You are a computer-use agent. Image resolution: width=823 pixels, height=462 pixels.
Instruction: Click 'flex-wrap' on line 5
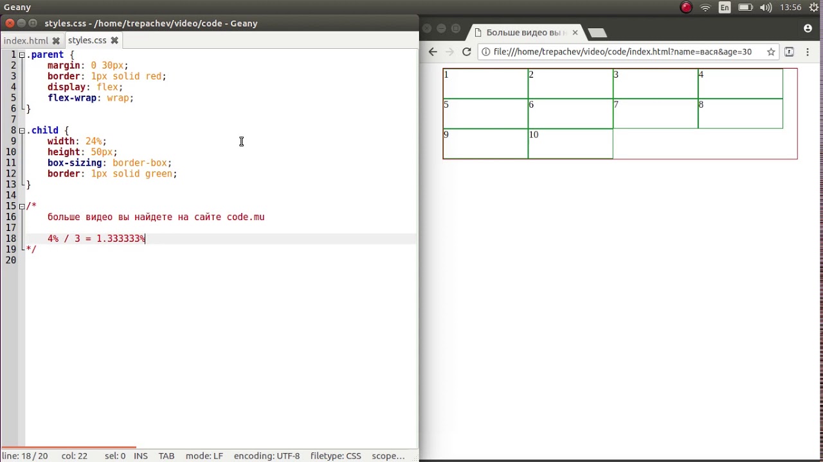72,98
